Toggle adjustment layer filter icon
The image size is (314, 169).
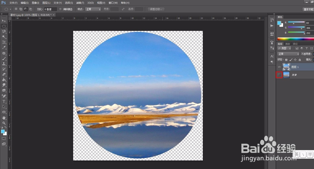click(x=301, y=48)
